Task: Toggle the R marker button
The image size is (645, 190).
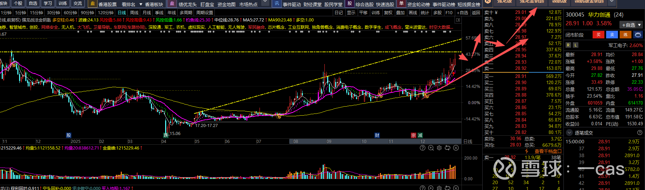Action: [x=568, y=45]
